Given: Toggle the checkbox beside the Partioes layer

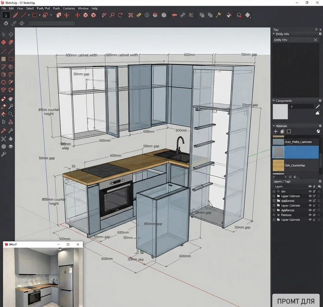Looking at the screenshot, I should [274, 215].
